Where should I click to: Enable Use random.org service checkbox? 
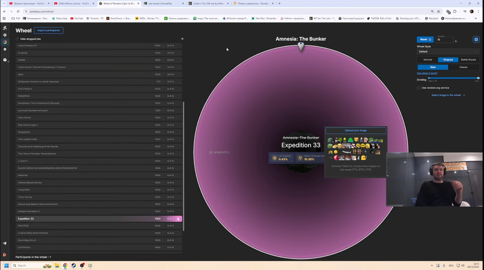pyautogui.click(x=418, y=88)
